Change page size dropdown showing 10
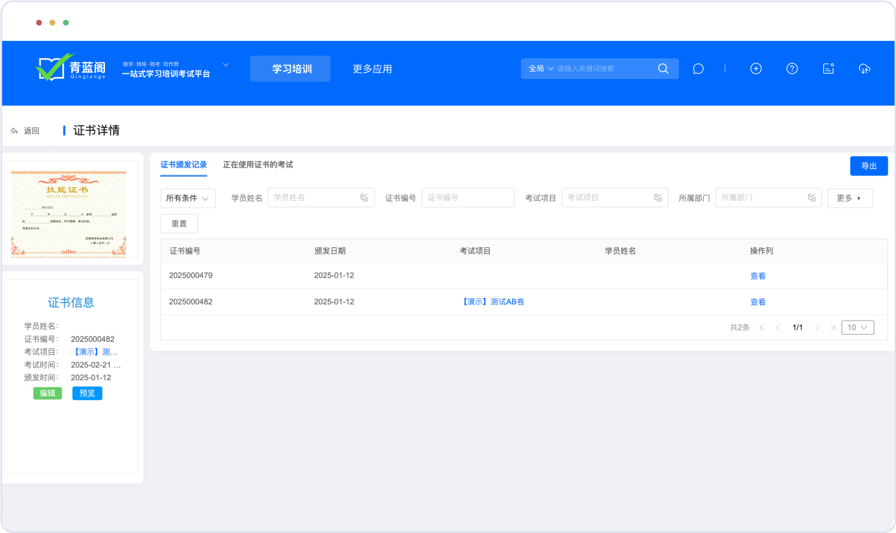 pos(857,328)
